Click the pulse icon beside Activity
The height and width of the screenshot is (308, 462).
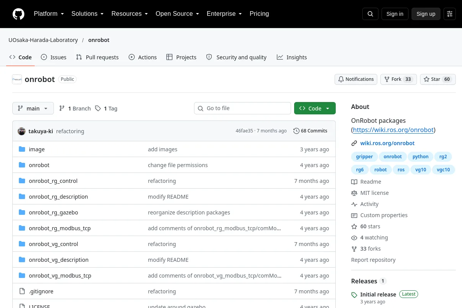tap(354, 204)
